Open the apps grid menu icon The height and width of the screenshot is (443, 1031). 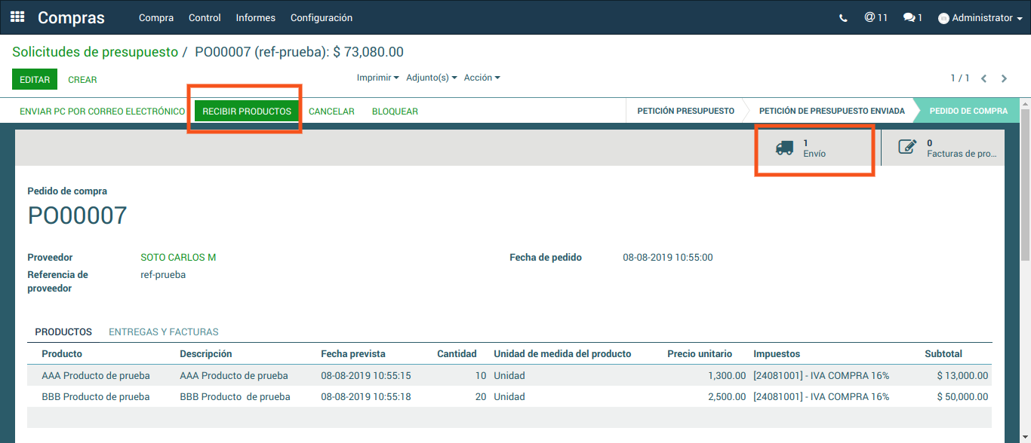click(x=17, y=17)
